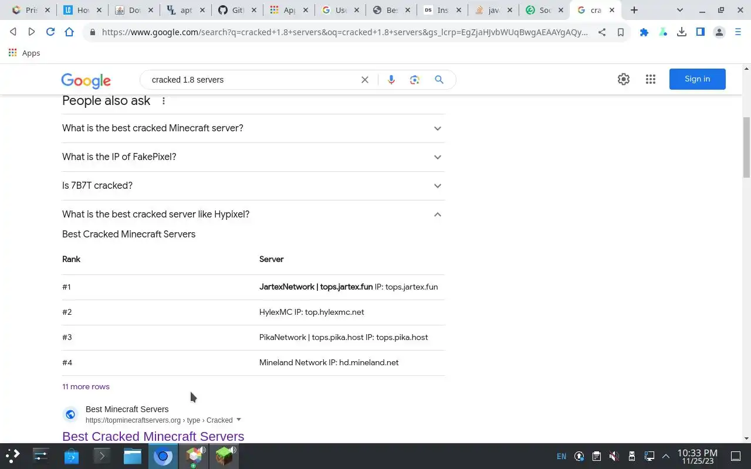Click the taskbar clock 10:33 PM
751x469 pixels.
(x=697, y=456)
